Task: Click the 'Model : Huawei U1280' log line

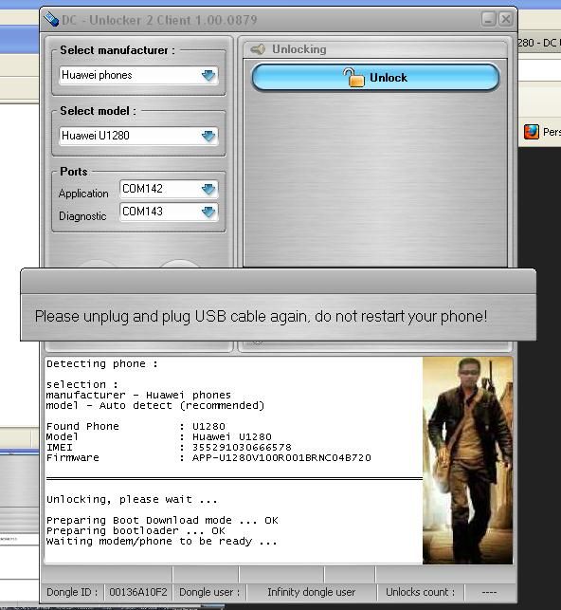Action: [159, 437]
